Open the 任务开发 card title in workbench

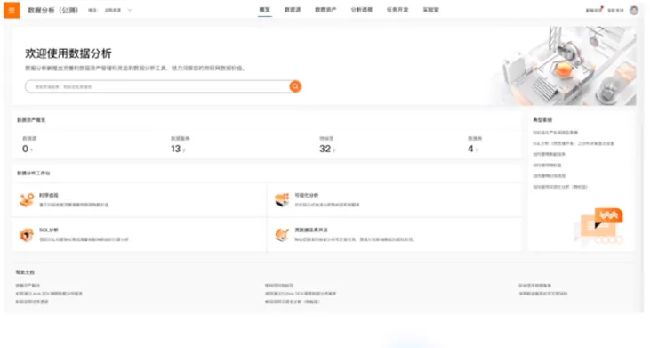311,230
